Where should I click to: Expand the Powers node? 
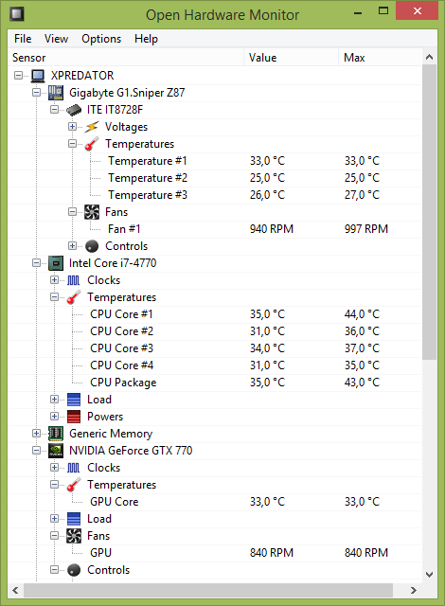coord(55,417)
